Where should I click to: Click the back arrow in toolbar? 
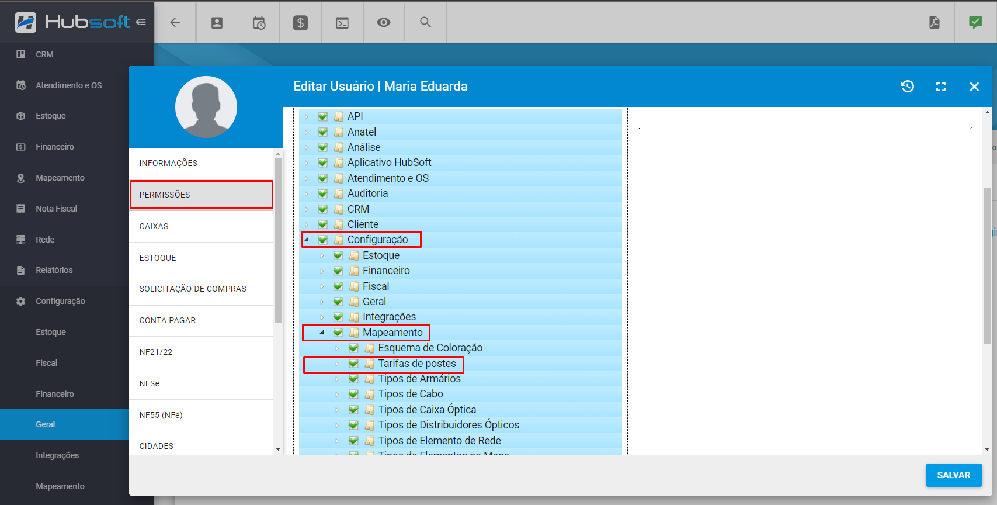175,22
